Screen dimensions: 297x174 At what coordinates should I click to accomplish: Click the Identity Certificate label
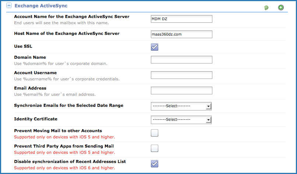[36, 119]
